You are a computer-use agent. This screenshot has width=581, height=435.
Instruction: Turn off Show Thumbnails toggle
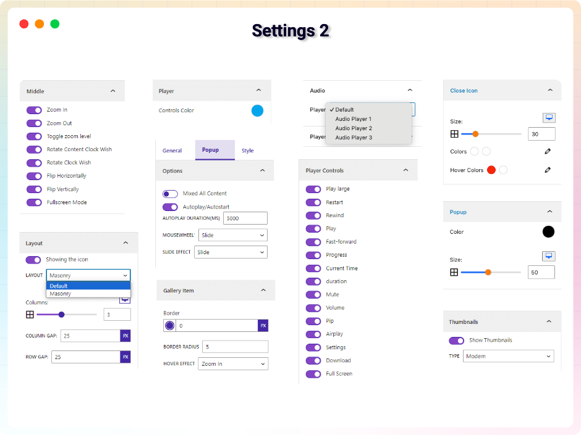(457, 341)
